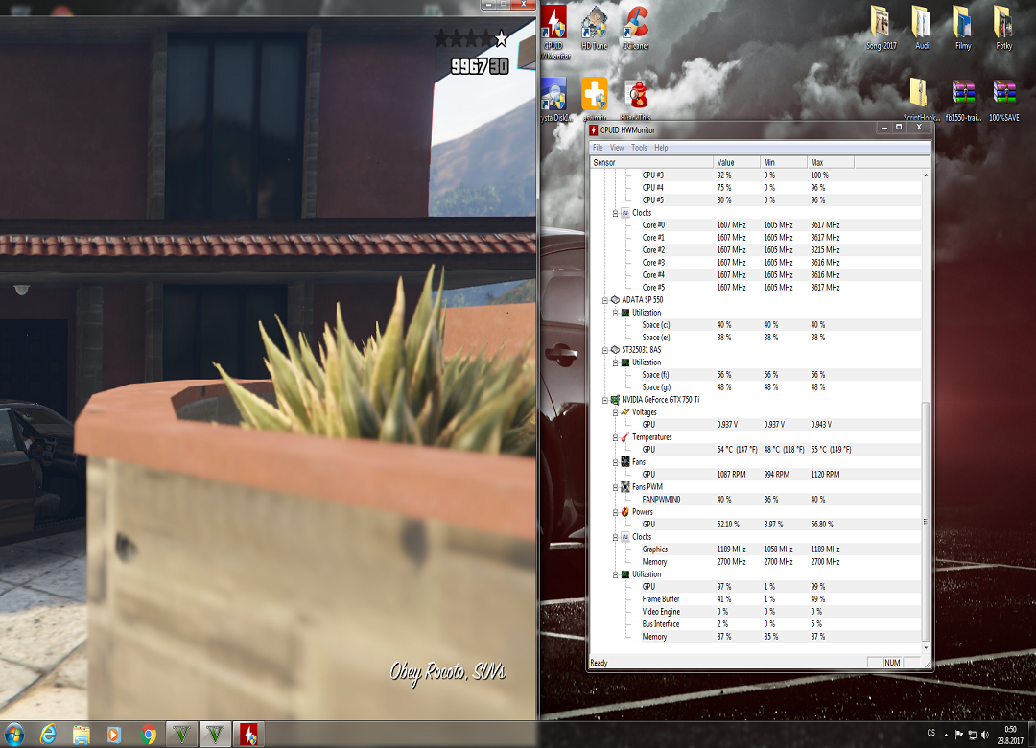Open the View menu in HWMonitor
Image resolution: width=1036 pixels, height=748 pixels.
617,148
